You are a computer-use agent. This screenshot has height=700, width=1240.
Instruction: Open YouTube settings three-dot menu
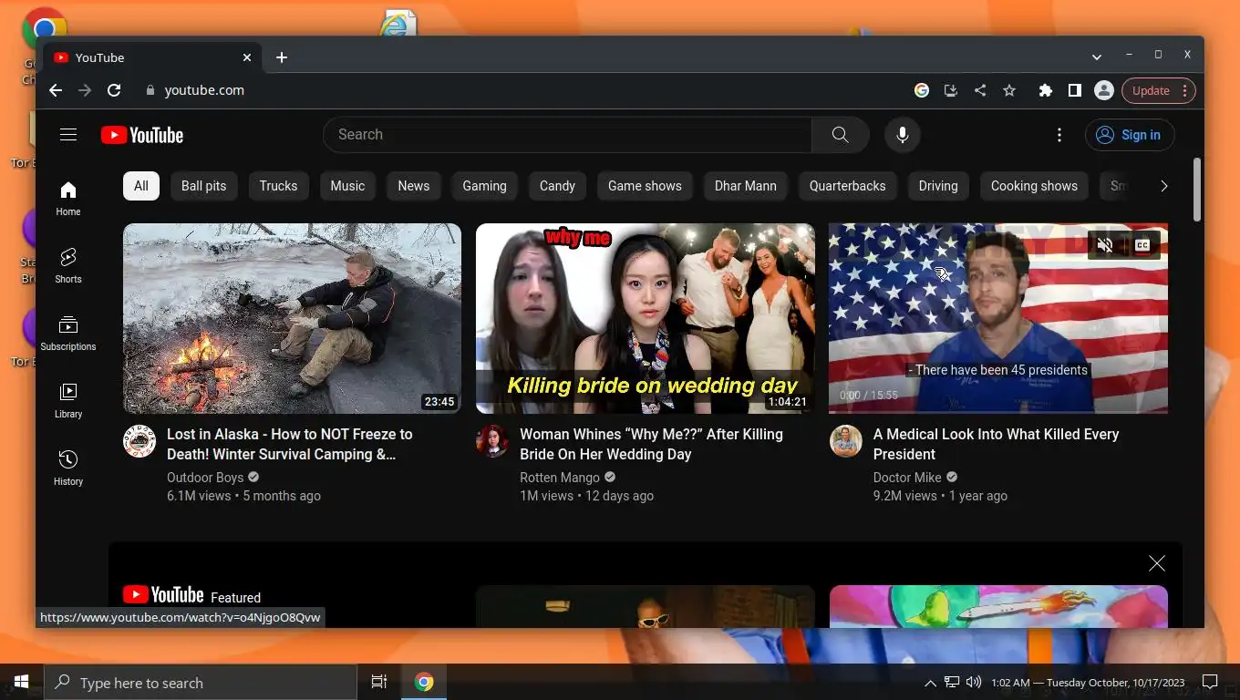pos(1059,135)
